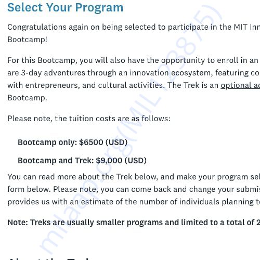Viewport: 260px width, 260px height.
Task: Click the word "entrepreneurs" in the paragraph
Action: click(53, 86)
